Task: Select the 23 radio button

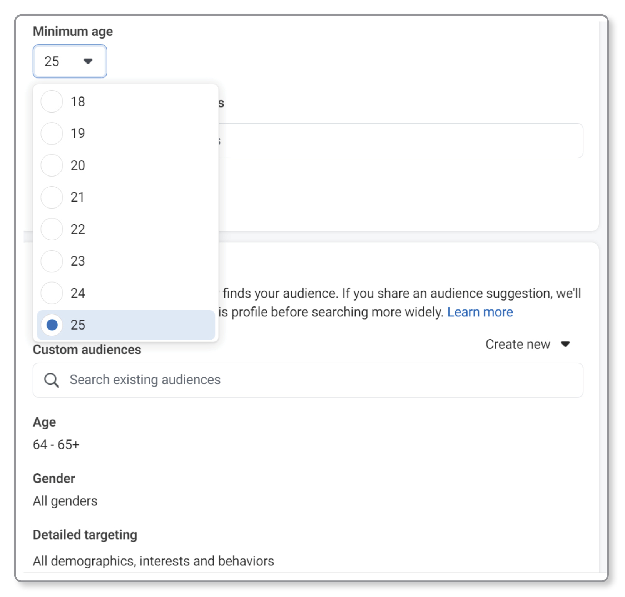Action: [52, 261]
